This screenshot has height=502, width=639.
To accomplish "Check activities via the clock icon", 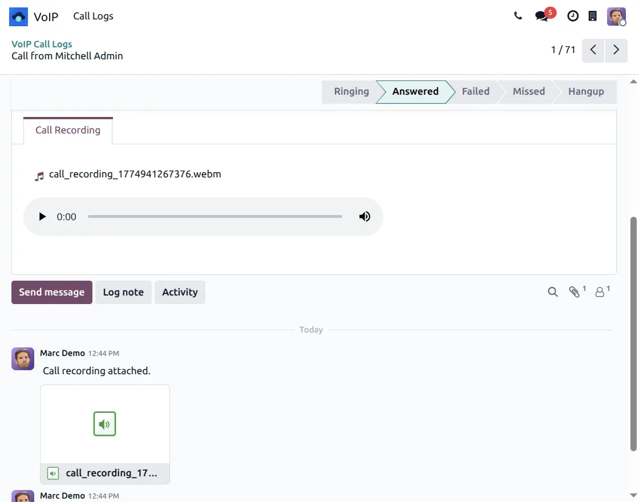I will coord(573,16).
